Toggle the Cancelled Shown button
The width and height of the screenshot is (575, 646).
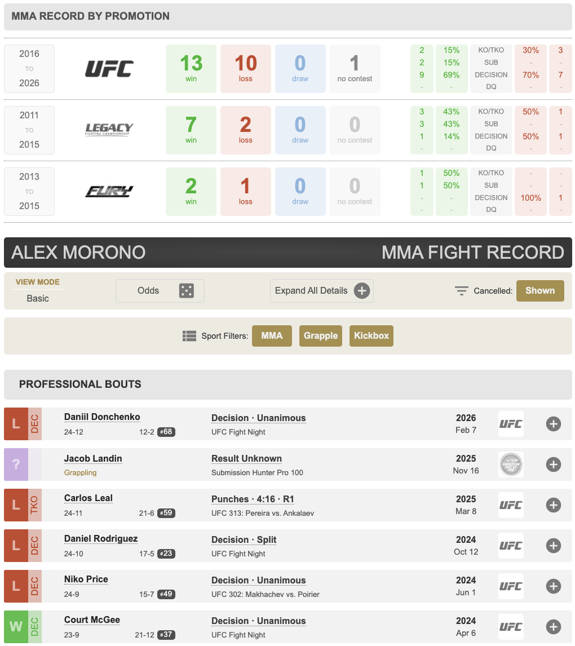539,291
